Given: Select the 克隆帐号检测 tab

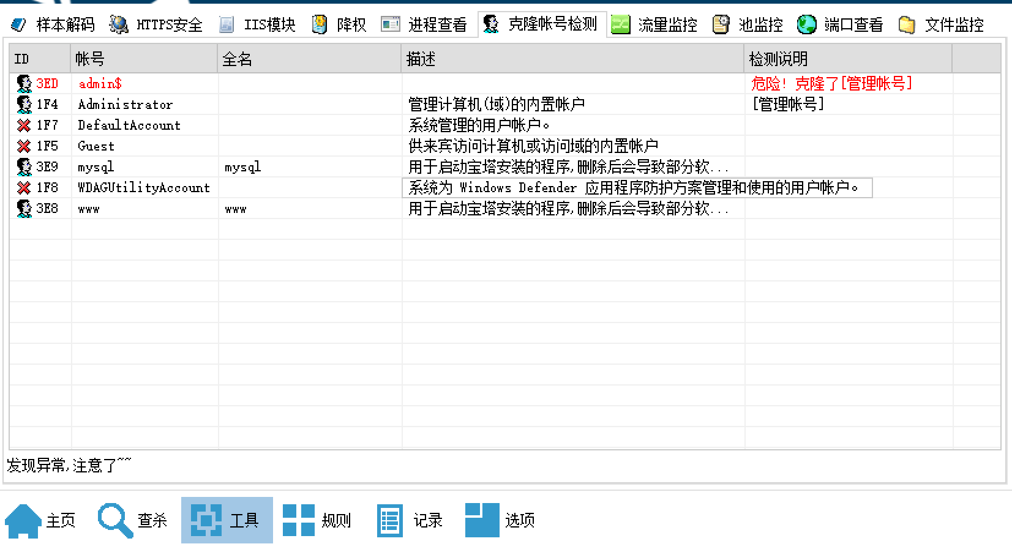Looking at the screenshot, I should click(541, 24).
